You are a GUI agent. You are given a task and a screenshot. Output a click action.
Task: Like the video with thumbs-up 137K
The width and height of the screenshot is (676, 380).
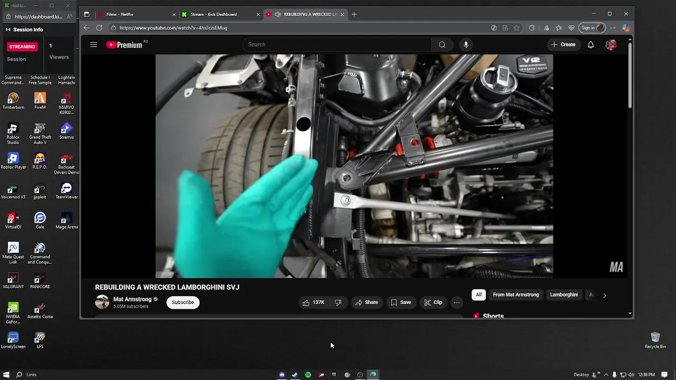pyautogui.click(x=313, y=302)
